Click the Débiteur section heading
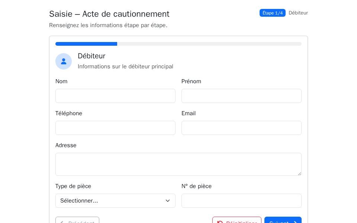 tap(91, 56)
